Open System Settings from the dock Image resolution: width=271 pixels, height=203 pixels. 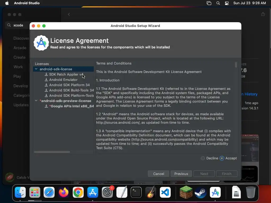tap(107, 192)
